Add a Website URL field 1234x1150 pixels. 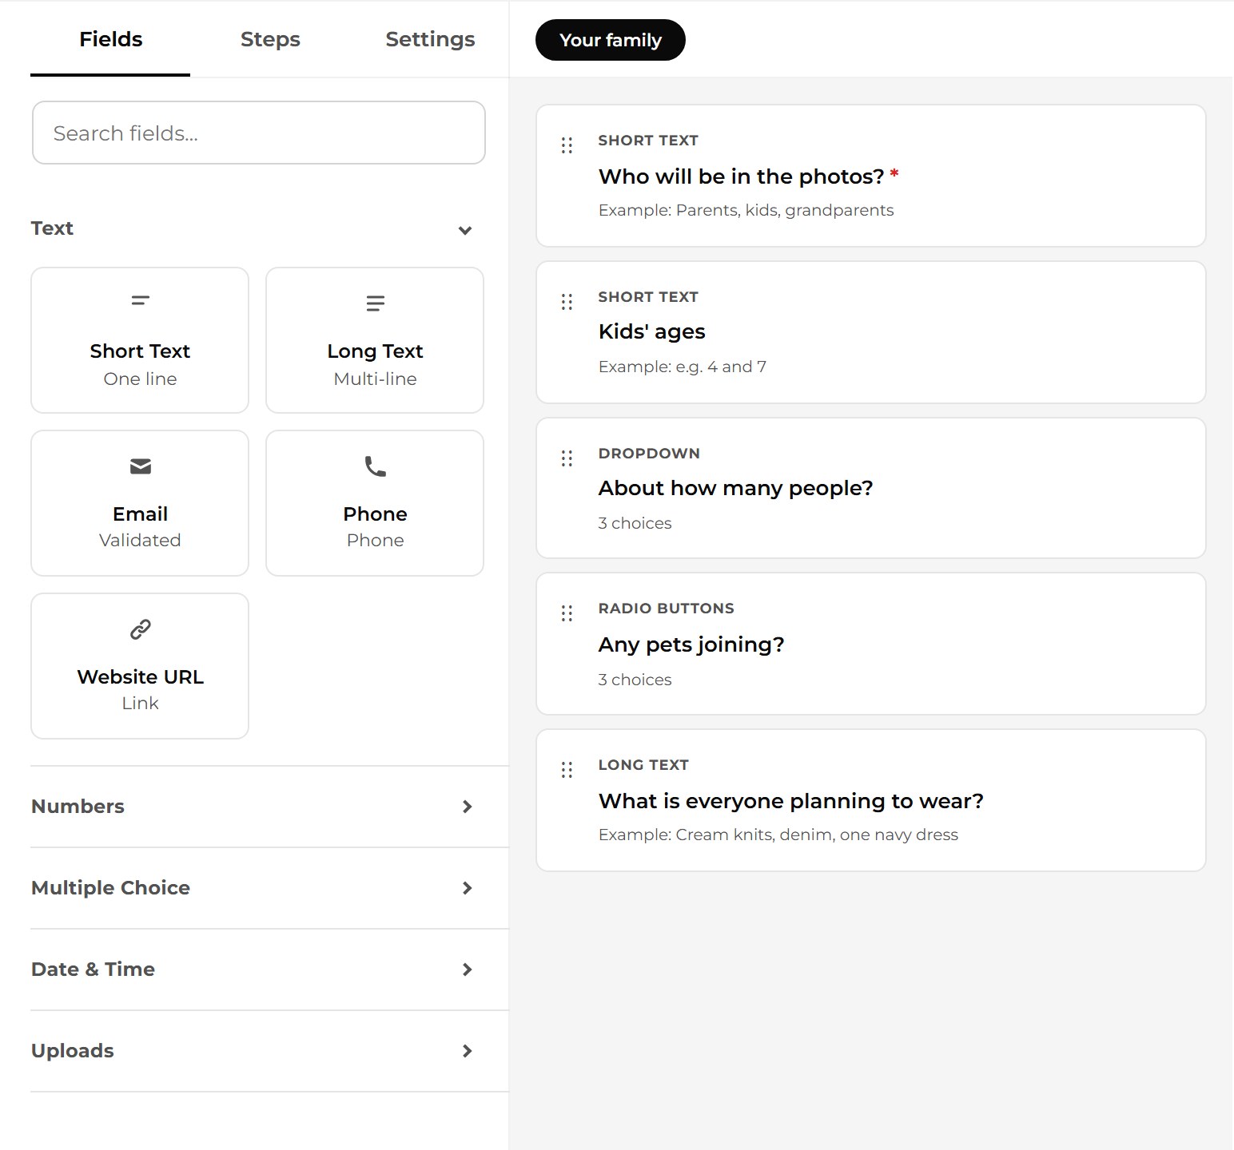point(140,666)
